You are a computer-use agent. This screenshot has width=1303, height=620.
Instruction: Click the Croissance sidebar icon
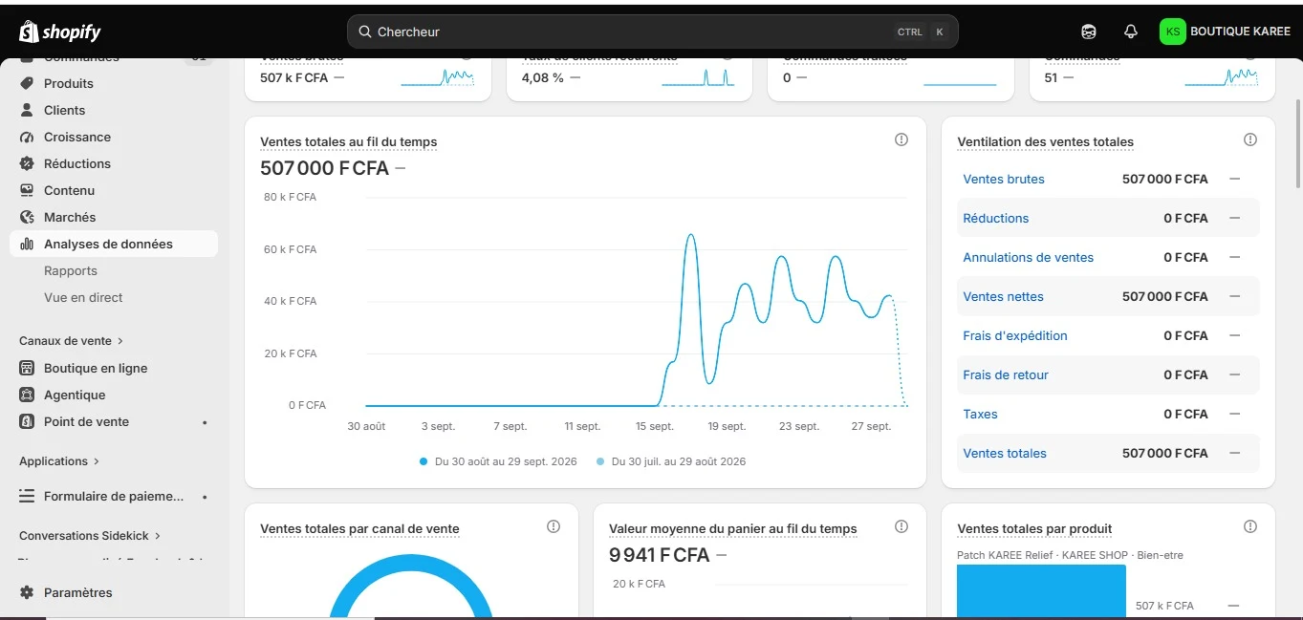[27, 137]
